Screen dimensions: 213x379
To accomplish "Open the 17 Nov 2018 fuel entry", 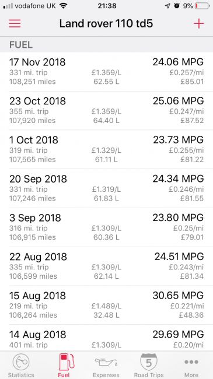I will coord(106,72).
